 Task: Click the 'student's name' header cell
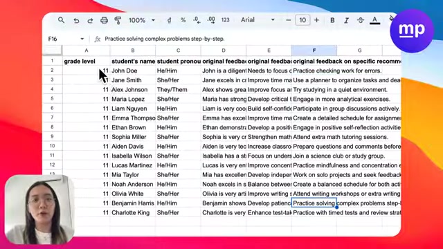(x=133, y=62)
